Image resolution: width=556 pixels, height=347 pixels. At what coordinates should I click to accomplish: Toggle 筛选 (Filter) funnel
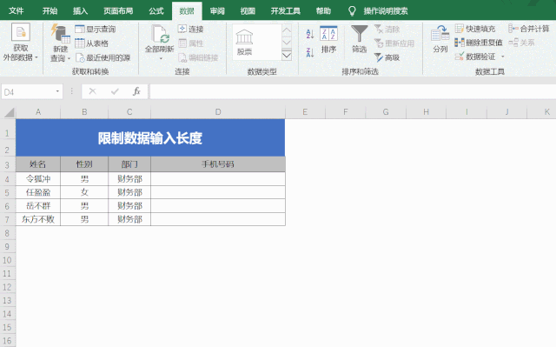pos(359,39)
